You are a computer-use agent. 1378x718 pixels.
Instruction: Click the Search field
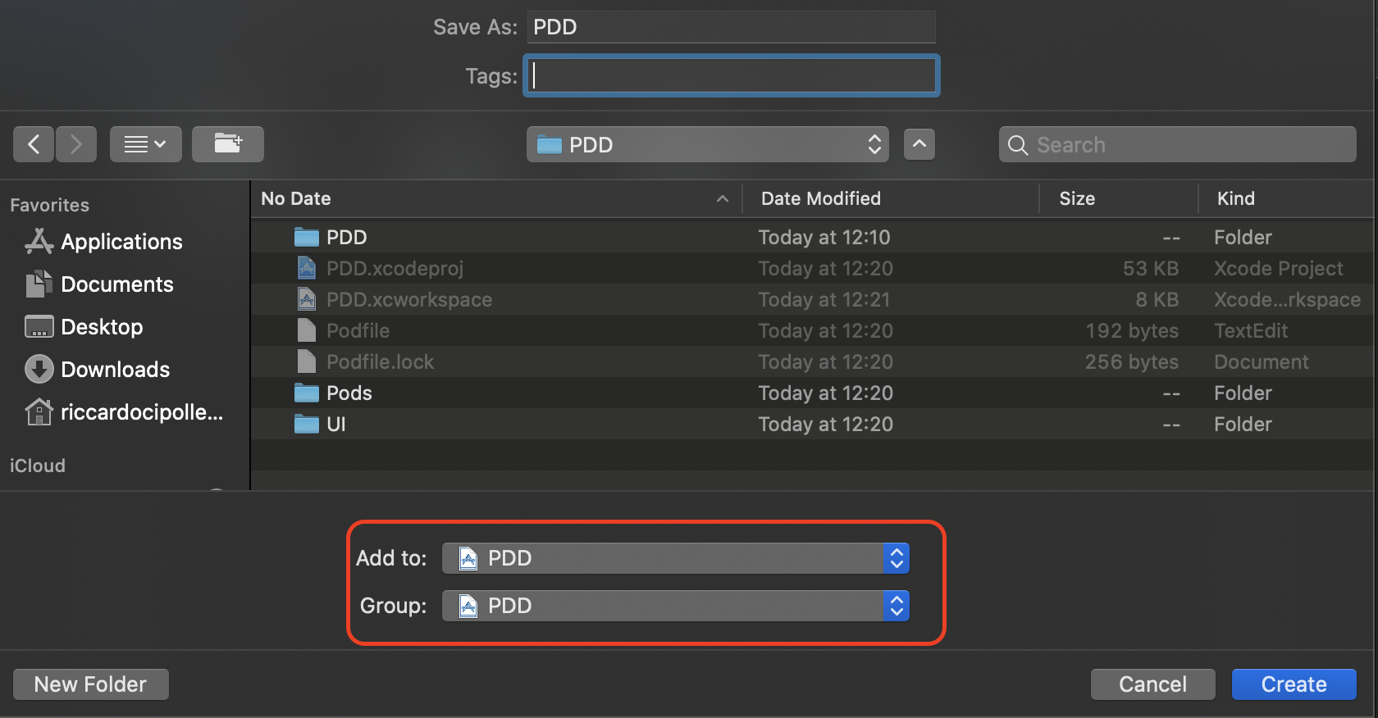coord(1178,144)
